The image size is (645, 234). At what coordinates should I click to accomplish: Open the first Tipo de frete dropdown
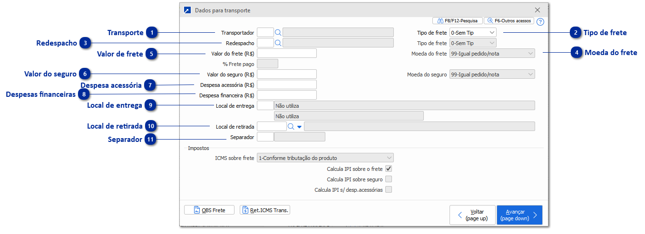(472, 33)
